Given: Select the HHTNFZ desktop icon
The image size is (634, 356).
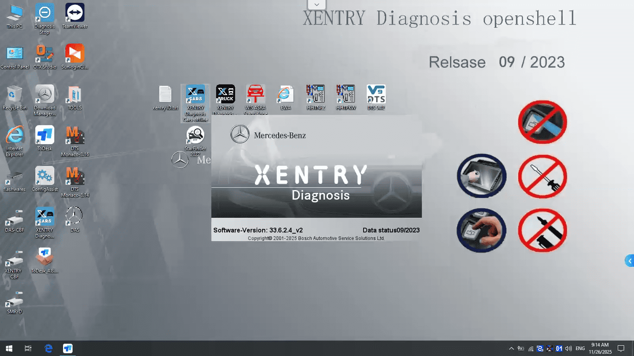Looking at the screenshot, I should [x=316, y=95].
